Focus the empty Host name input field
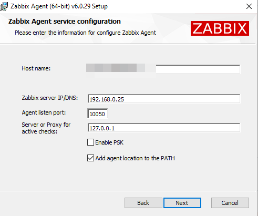This screenshot has width=258, height=216. point(198,69)
